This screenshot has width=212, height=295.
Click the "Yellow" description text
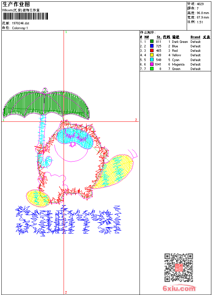pyautogui.click(x=176, y=55)
